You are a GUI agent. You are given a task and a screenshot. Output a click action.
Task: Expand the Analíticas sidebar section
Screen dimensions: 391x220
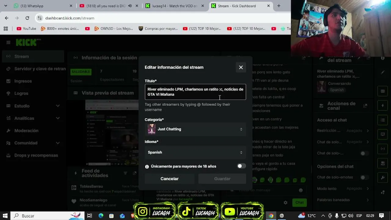[33, 118]
